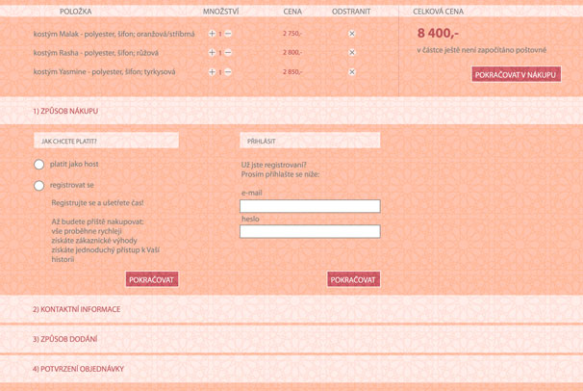Increase quantity of kostým Malak
The height and width of the screenshot is (391, 583).
click(212, 34)
